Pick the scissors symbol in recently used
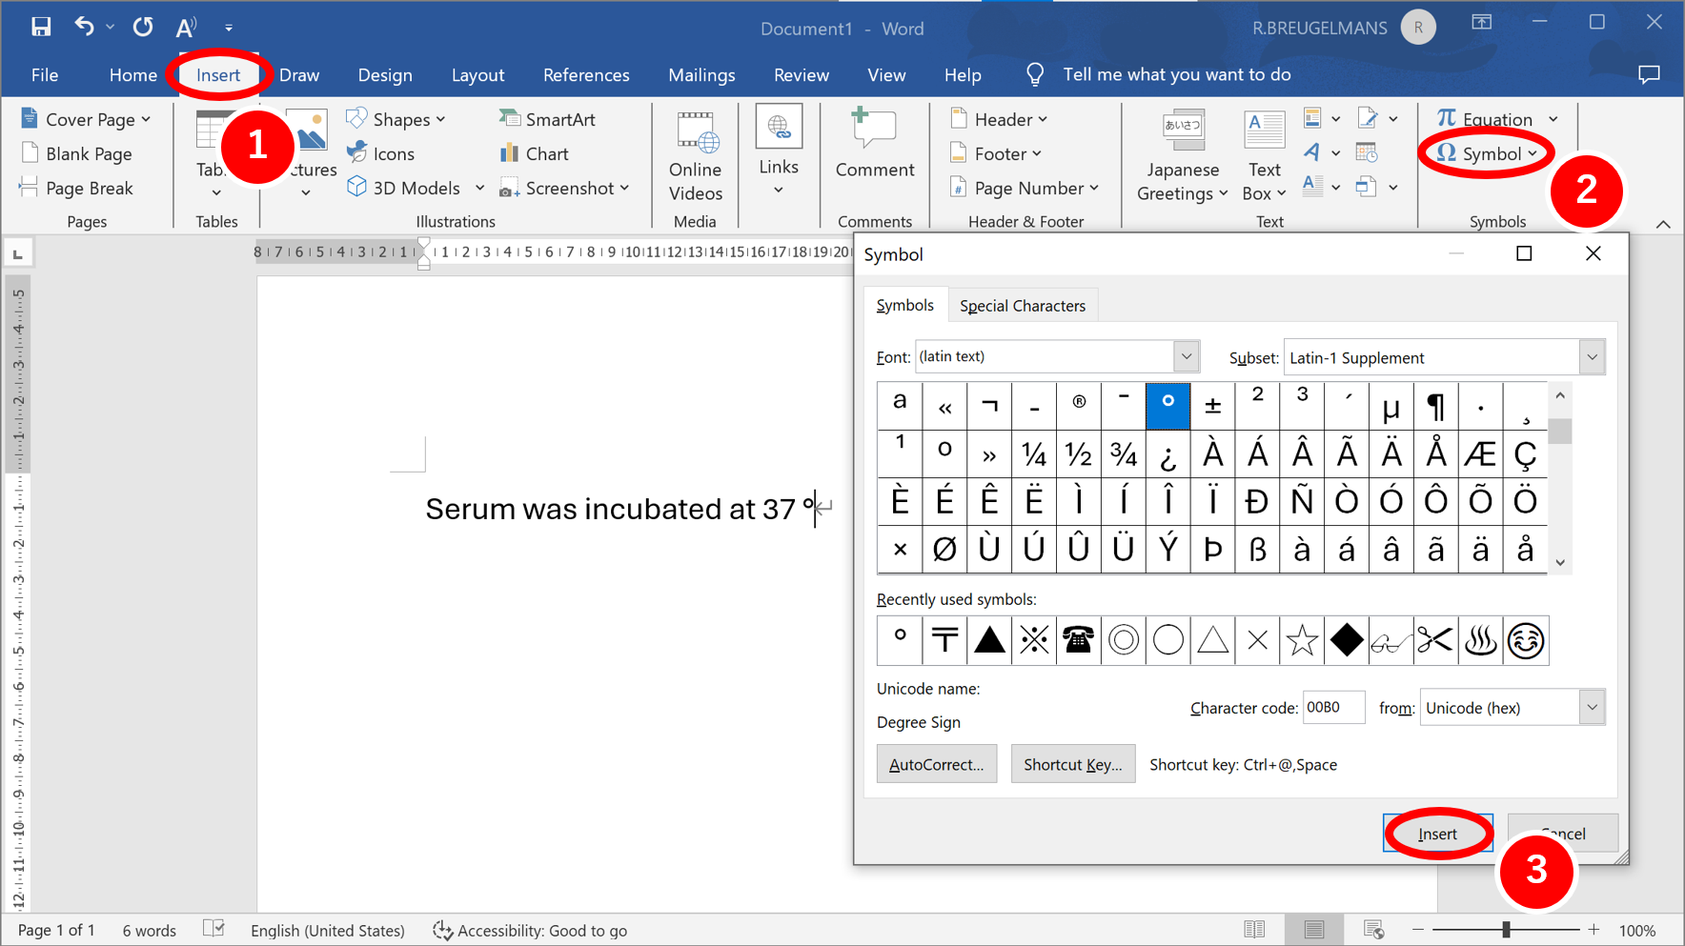 (1435, 640)
